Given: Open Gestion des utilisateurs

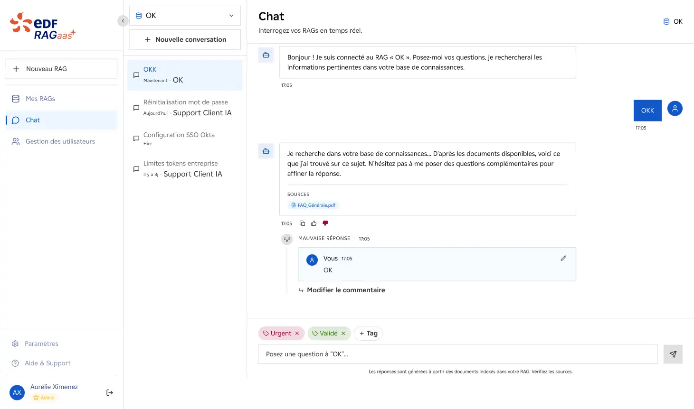Looking at the screenshot, I should pos(62,141).
